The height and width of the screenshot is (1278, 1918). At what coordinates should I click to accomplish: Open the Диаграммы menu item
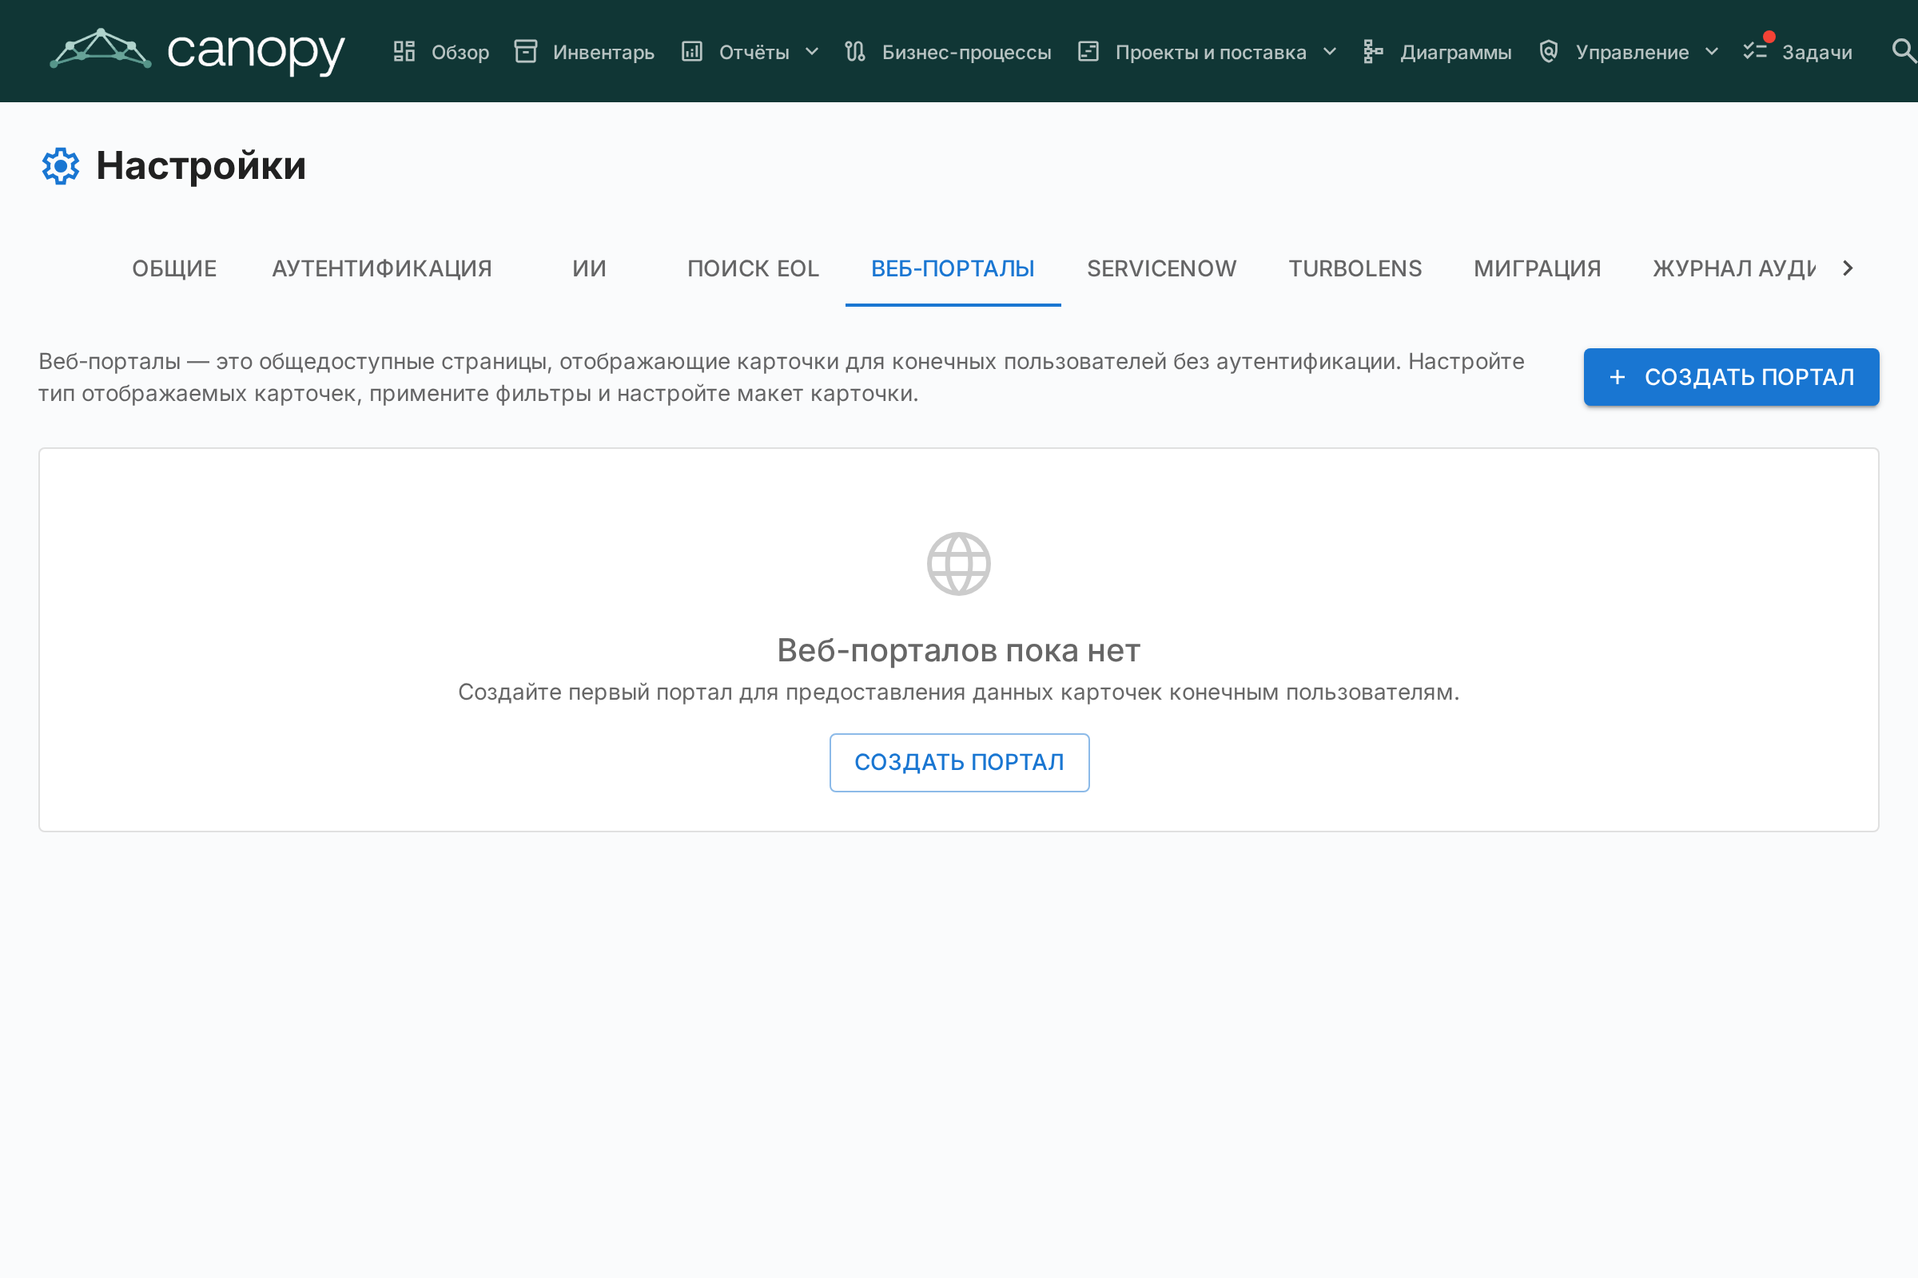pyautogui.click(x=1438, y=51)
